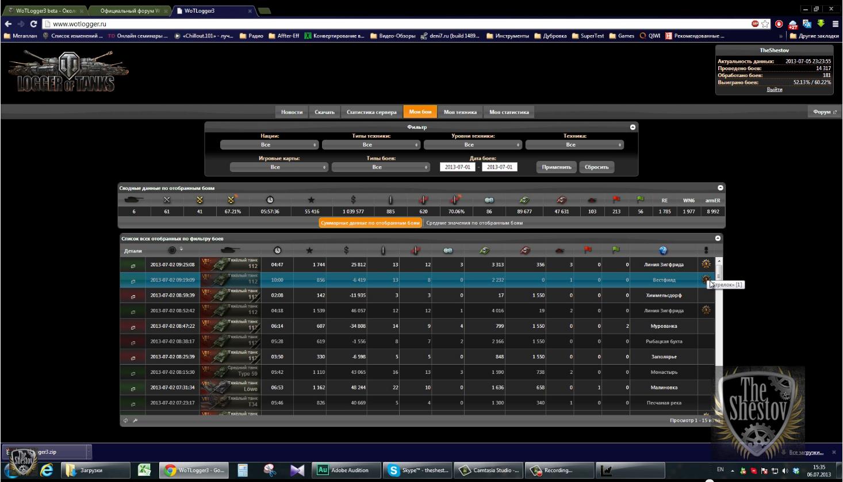Collapse the summary data 'Сводные данные' panel
843x482 pixels.
721,188
